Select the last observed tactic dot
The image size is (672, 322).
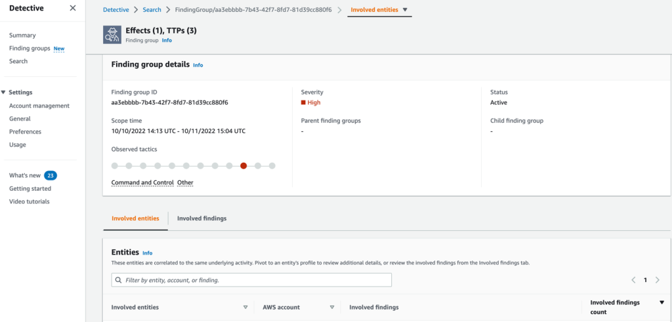pyautogui.click(x=272, y=166)
